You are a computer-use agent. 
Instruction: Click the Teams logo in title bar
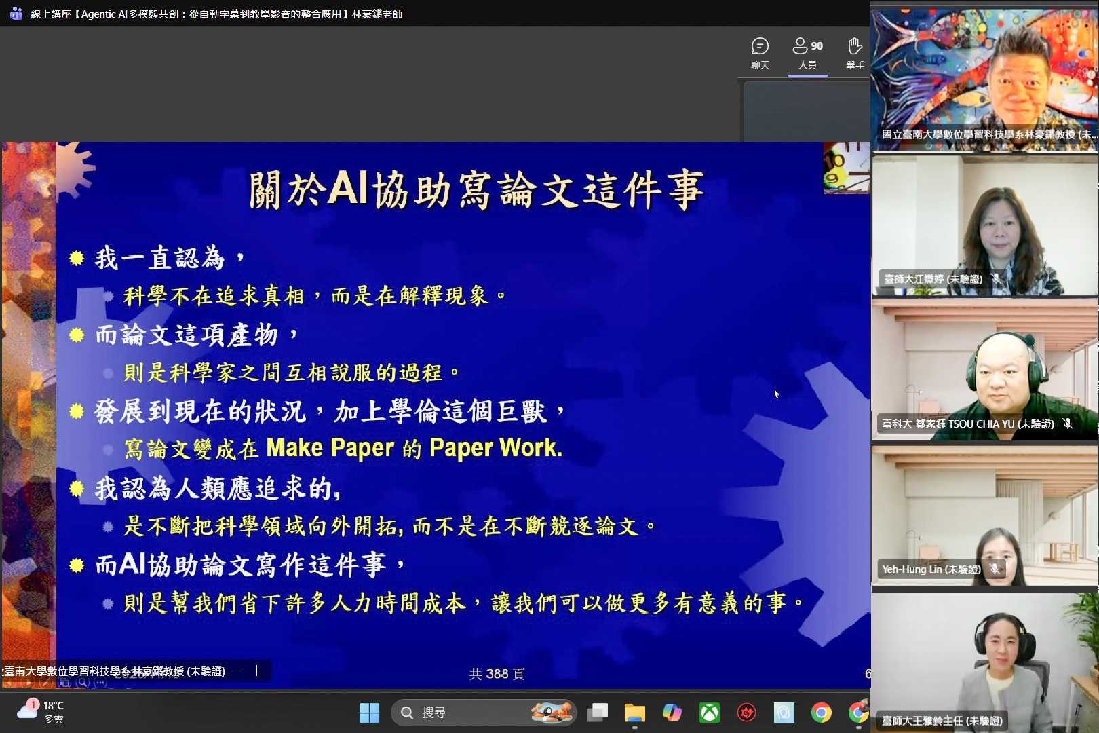(x=16, y=14)
